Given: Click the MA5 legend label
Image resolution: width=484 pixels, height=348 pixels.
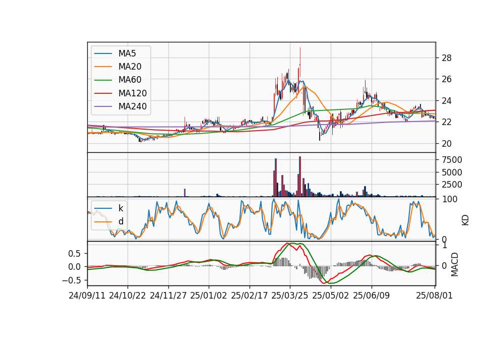Looking at the screenshot, I should (x=127, y=53).
